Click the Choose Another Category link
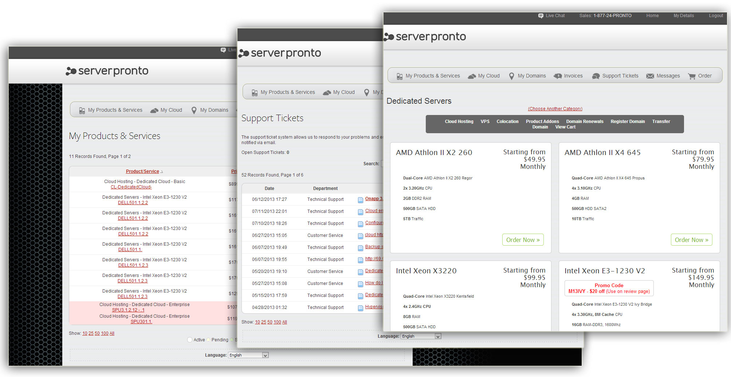This screenshot has width=731, height=377. click(555, 109)
